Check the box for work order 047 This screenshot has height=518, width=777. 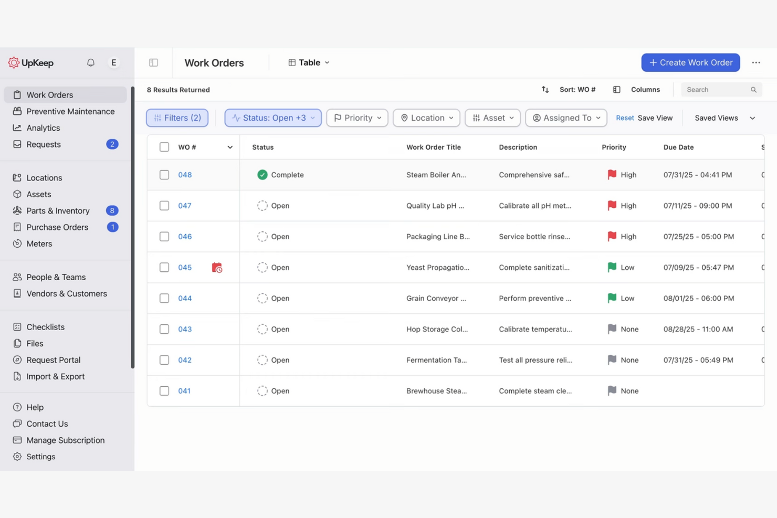click(164, 206)
